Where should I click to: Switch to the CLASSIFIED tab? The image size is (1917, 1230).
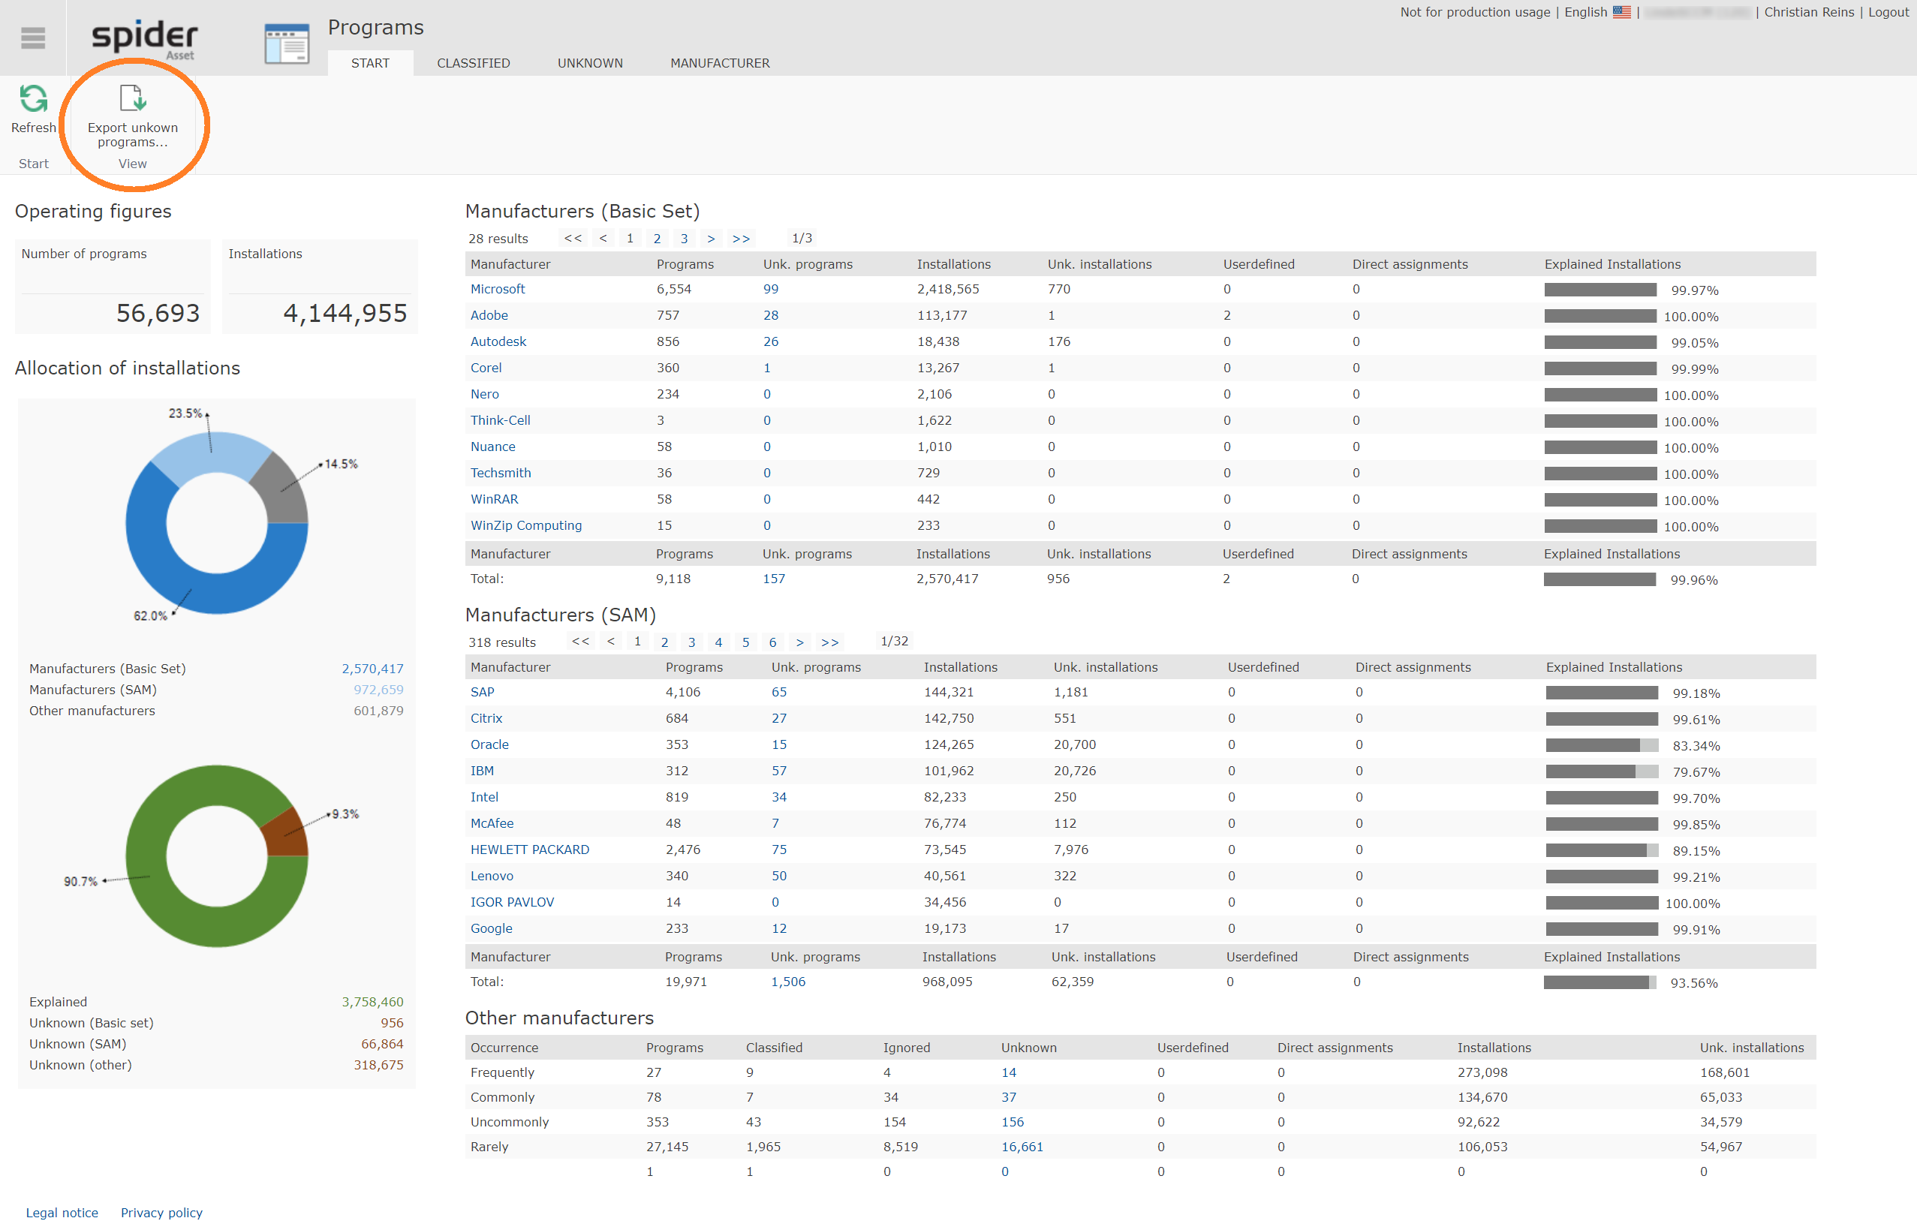474,63
